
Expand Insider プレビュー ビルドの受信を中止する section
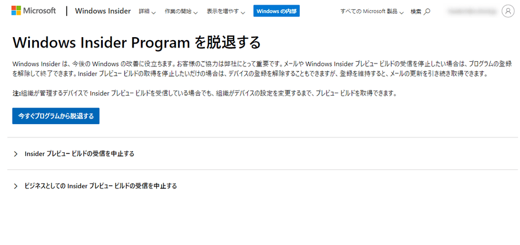click(73, 154)
